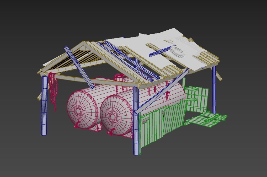Select the blue front-center support post
The image size is (267, 177).
pos(136,121)
